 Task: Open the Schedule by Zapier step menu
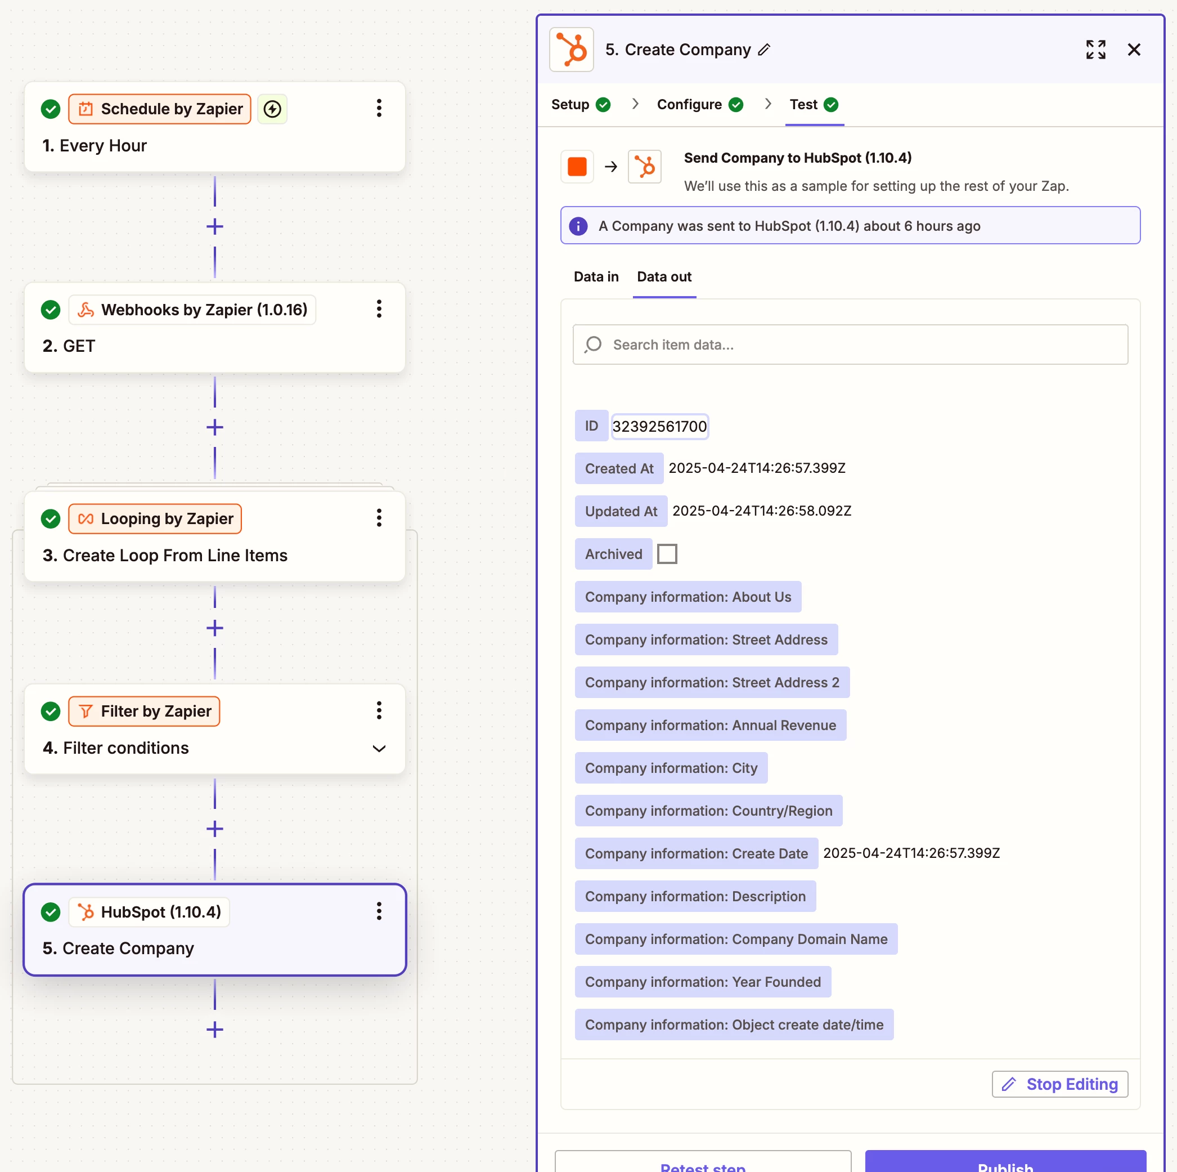click(x=379, y=109)
